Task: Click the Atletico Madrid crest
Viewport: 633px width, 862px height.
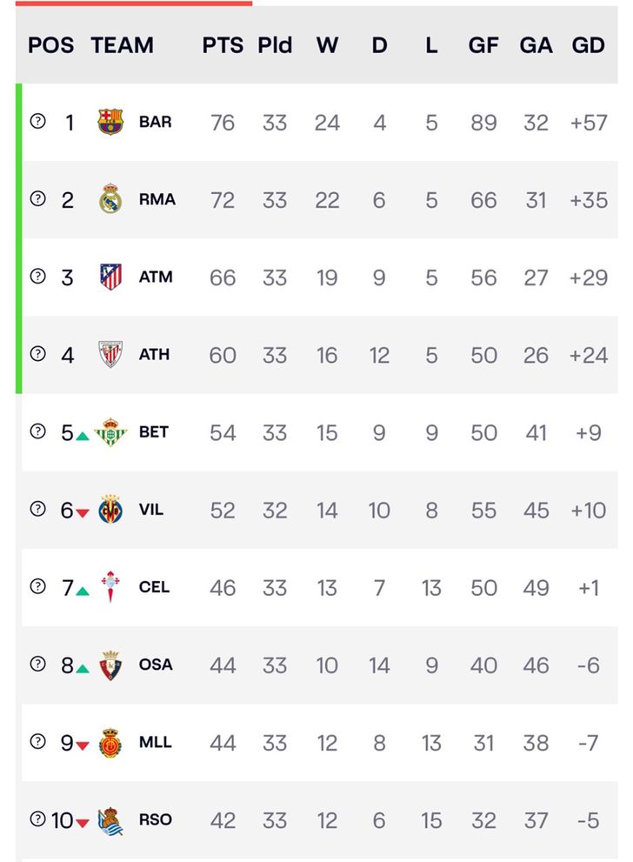Action: 110,277
